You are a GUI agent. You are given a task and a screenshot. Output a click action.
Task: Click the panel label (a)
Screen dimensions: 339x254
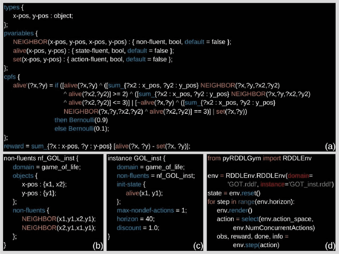[329, 145]
